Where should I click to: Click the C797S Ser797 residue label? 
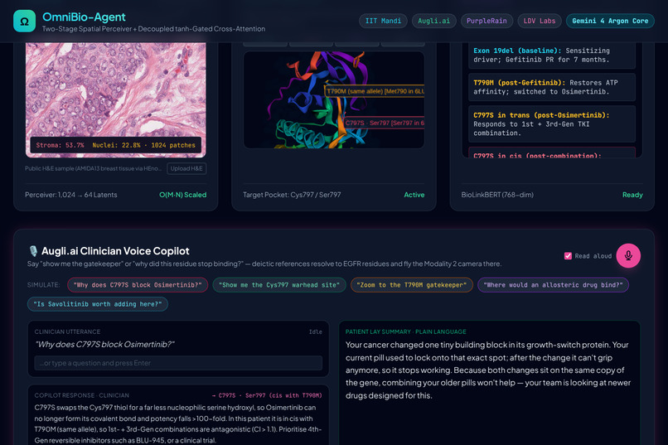[384, 123]
